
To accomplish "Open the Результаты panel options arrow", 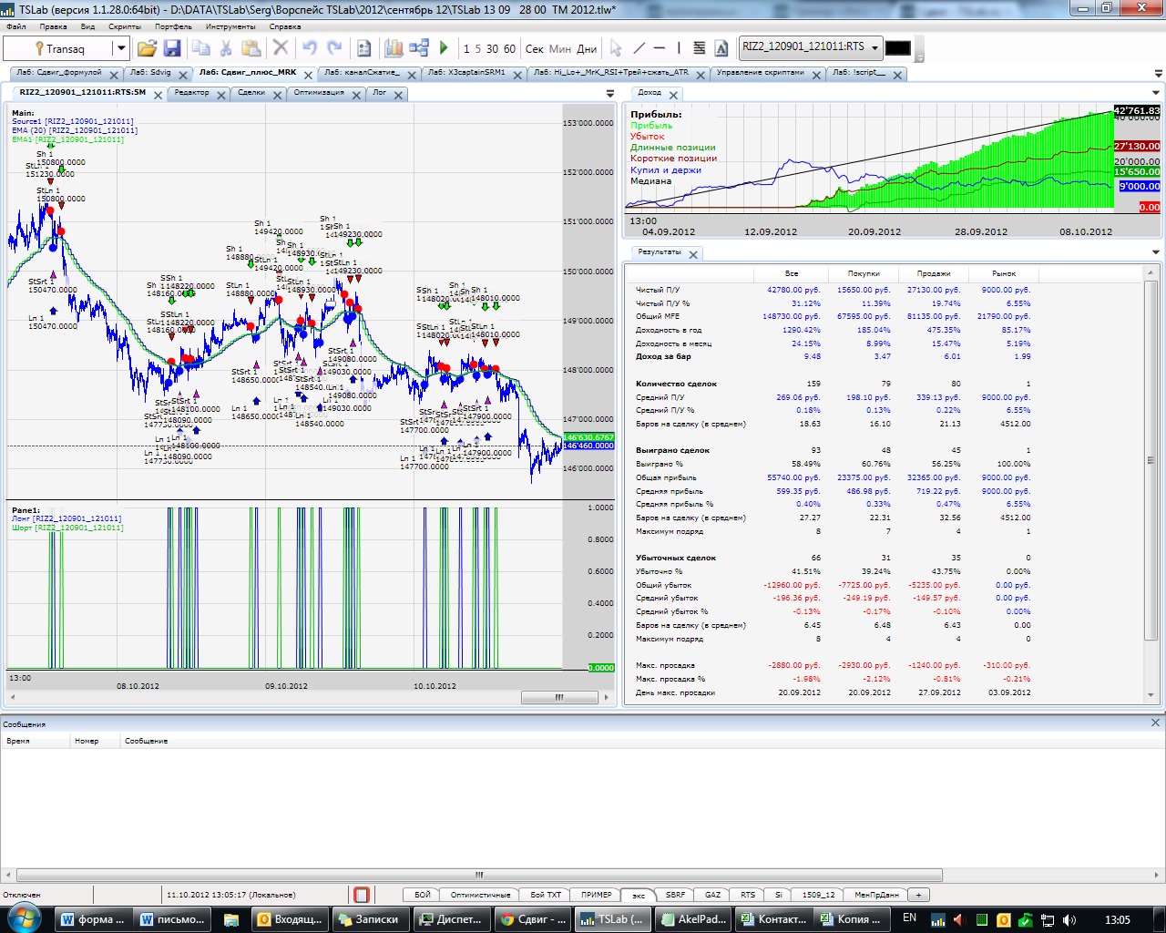I will [x=1155, y=252].
